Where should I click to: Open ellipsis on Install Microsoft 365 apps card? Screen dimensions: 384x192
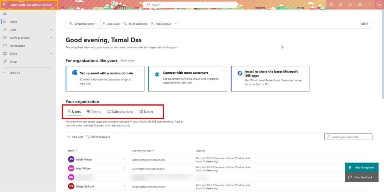click(306, 70)
